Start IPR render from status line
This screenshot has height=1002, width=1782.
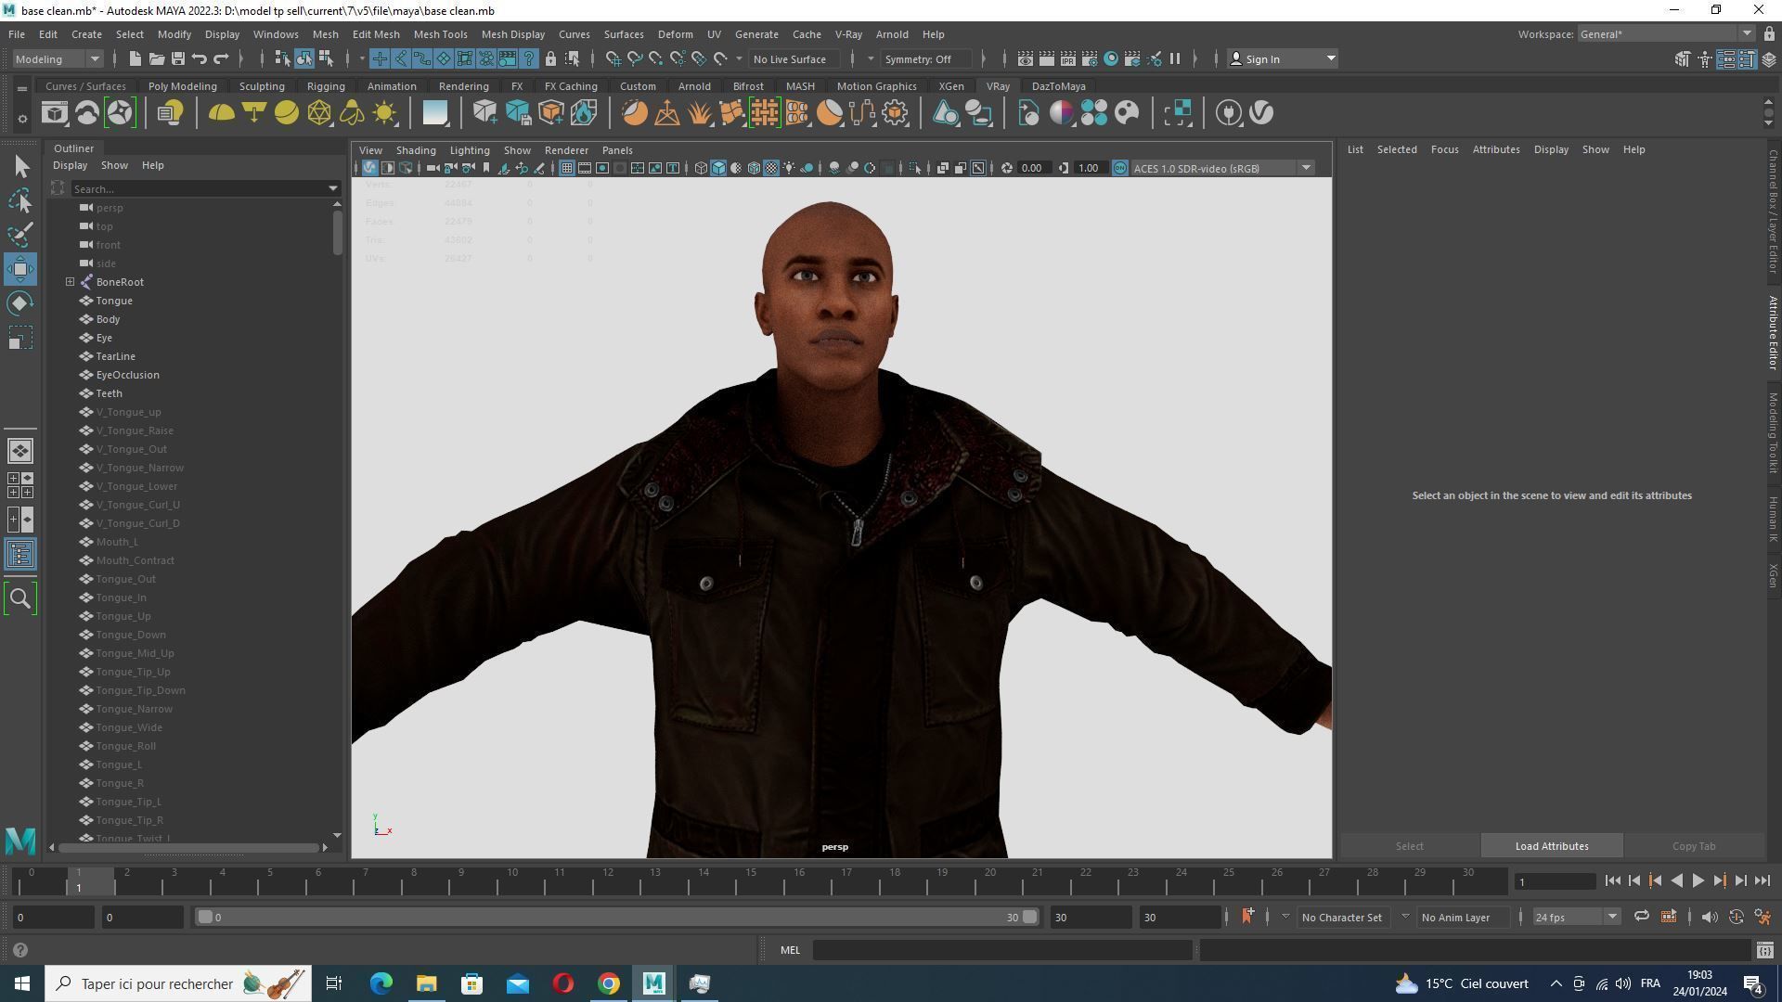click(x=1068, y=59)
